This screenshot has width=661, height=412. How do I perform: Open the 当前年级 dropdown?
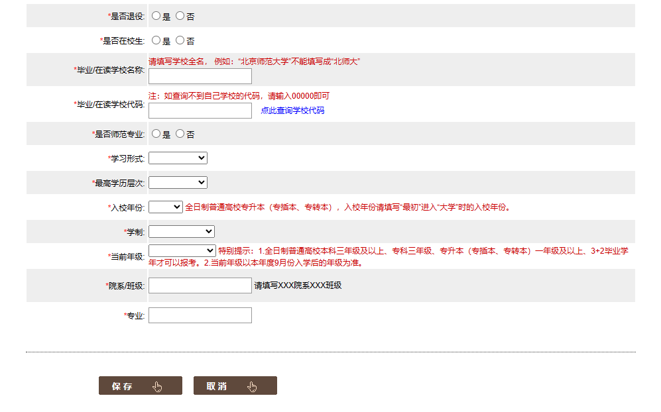[182, 250]
